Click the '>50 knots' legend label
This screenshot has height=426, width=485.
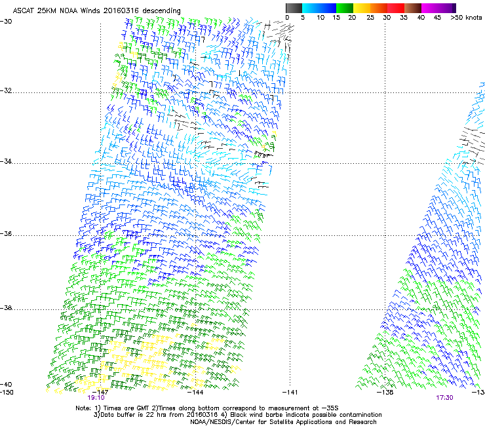466,18
